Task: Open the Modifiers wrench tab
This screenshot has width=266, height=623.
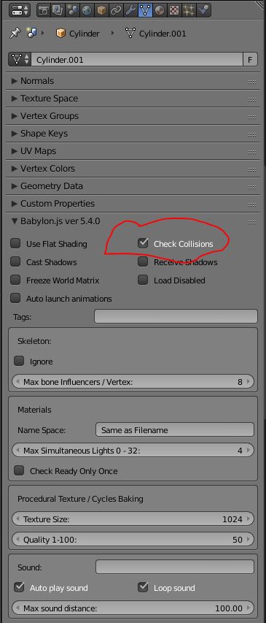Action: click(x=130, y=10)
